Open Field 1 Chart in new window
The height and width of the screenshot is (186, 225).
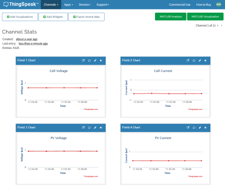tap(83, 61)
